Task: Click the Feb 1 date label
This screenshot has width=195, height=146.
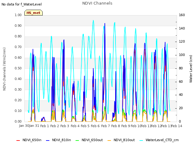Action: [x=44, y=126]
